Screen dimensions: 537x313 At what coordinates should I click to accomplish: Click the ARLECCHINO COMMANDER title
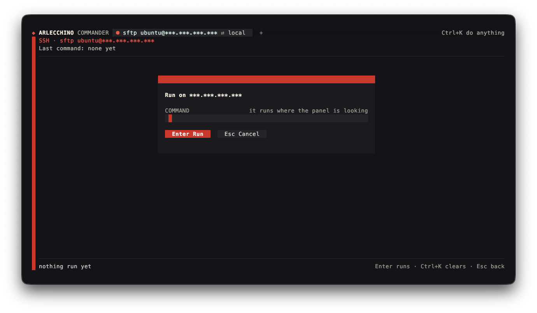tap(74, 33)
